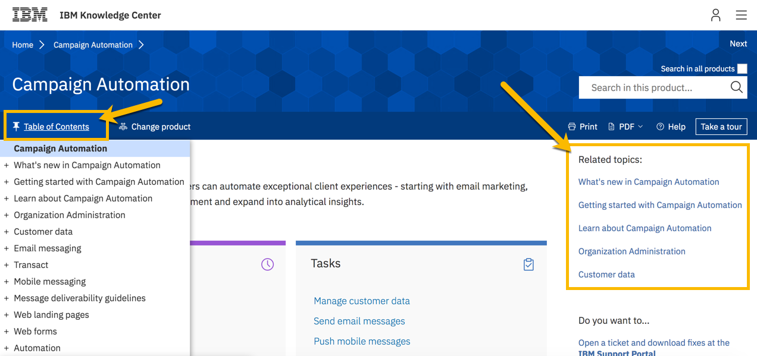Click IBM Knowledge Center title
This screenshot has height=356, width=757.
(110, 15)
